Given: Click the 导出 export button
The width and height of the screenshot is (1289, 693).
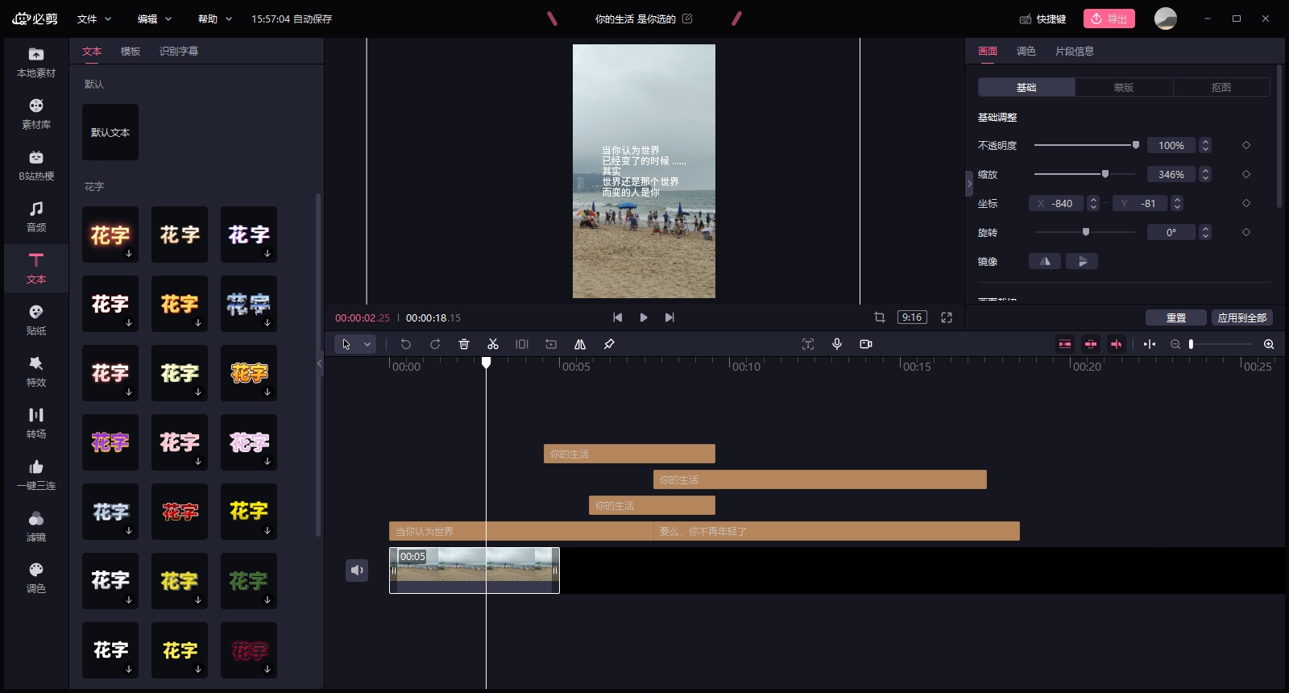Looking at the screenshot, I should click(x=1109, y=19).
